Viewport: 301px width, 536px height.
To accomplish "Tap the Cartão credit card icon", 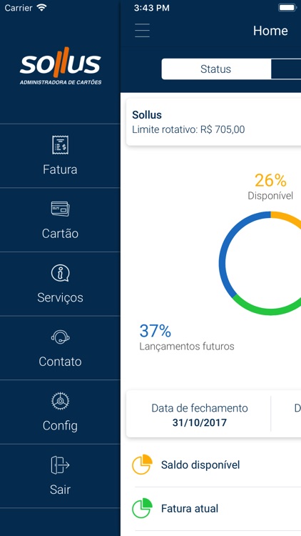I will 60,209.
